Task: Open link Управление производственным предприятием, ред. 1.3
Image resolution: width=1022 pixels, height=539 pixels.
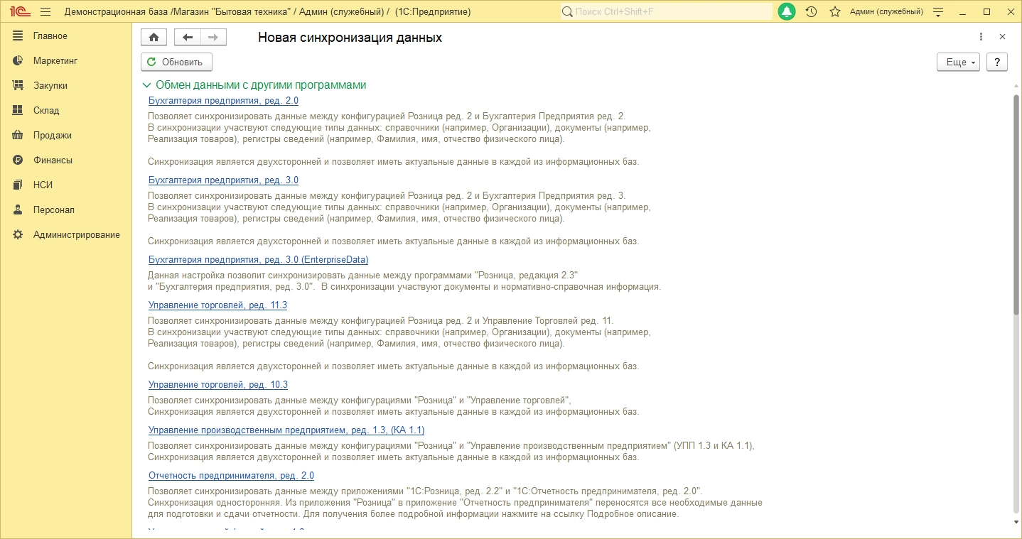Action: pyautogui.click(x=286, y=430)
